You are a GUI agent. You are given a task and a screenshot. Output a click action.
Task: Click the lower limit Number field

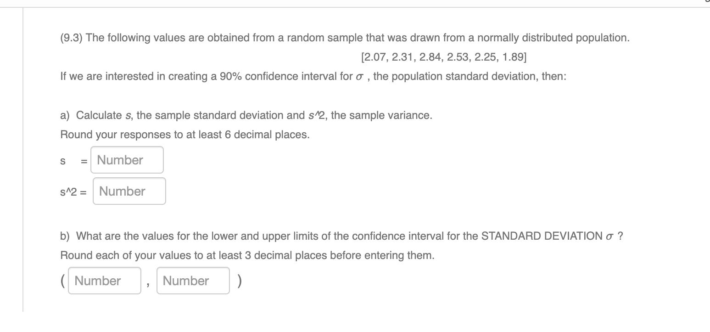point(104,280)
